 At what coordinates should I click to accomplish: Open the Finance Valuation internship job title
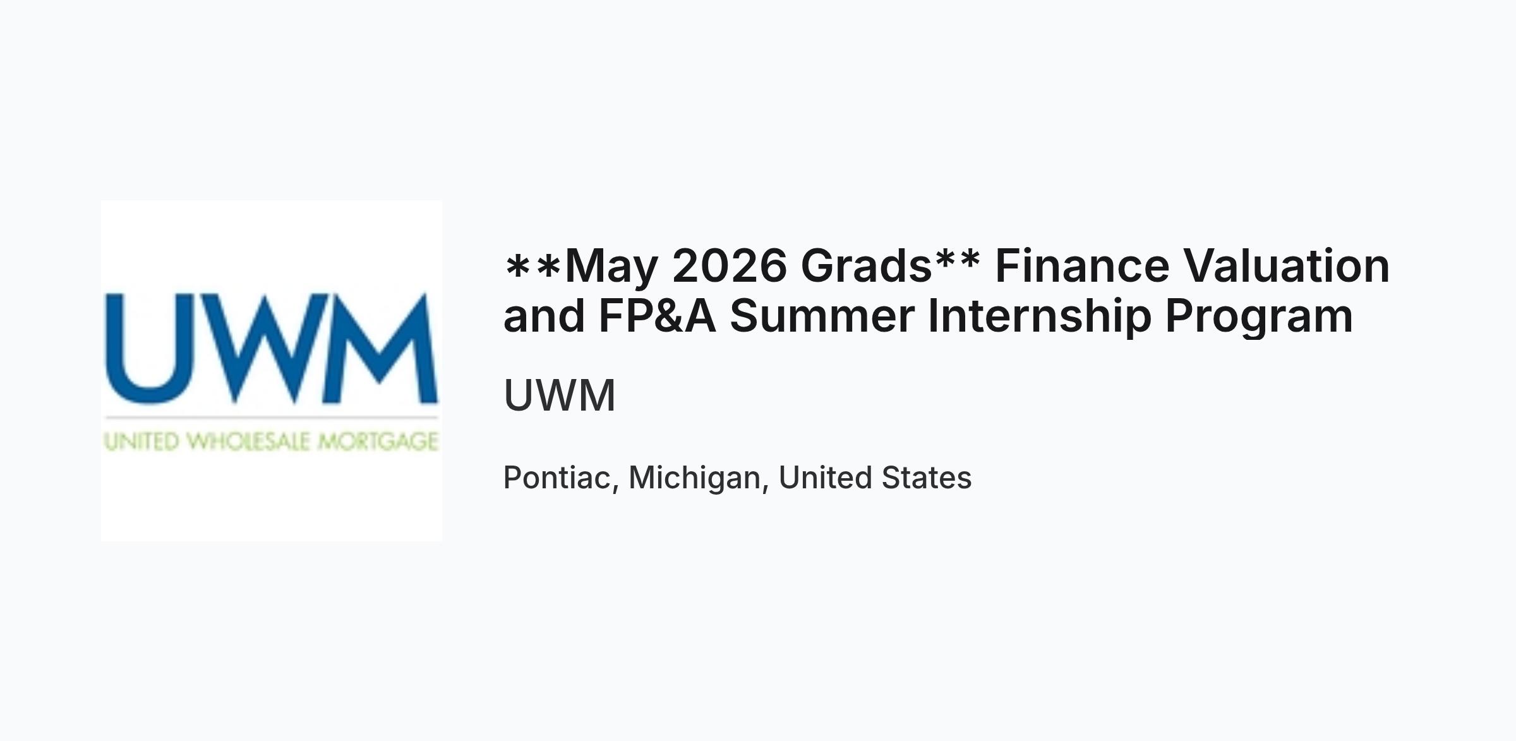946,291
